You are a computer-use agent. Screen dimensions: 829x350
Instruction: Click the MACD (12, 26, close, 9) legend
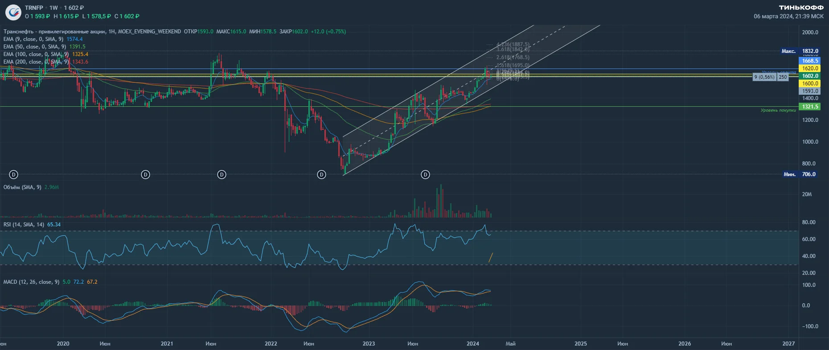tap(31, 282)
